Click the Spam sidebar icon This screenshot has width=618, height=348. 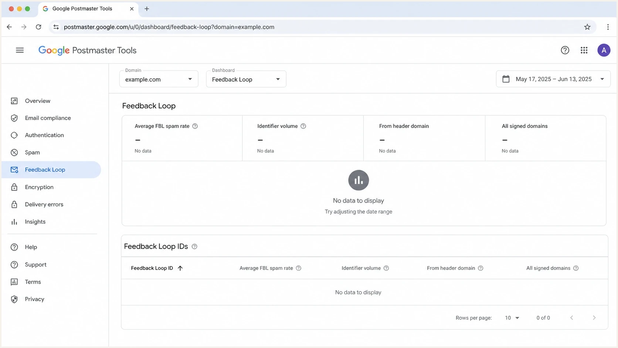coord(14,152)
